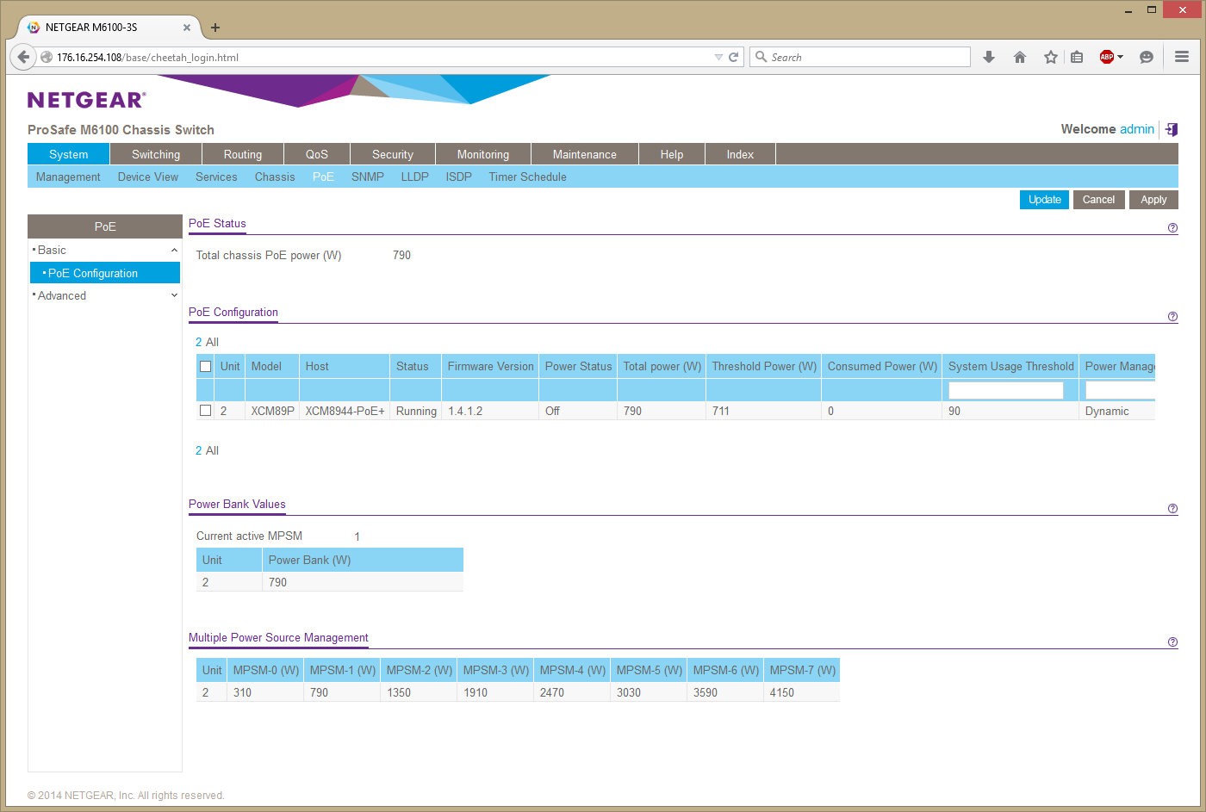The height and width of the screenshot is (812, 1206).
Task: Click the 'XCM8944-PoE+' host cell
Action: [x=345, y=411]
